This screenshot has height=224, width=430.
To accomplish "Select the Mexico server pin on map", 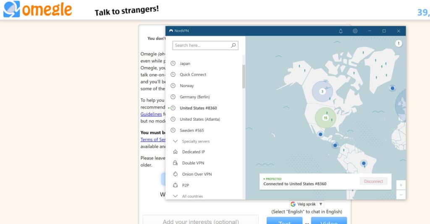I will pos(320,134).
